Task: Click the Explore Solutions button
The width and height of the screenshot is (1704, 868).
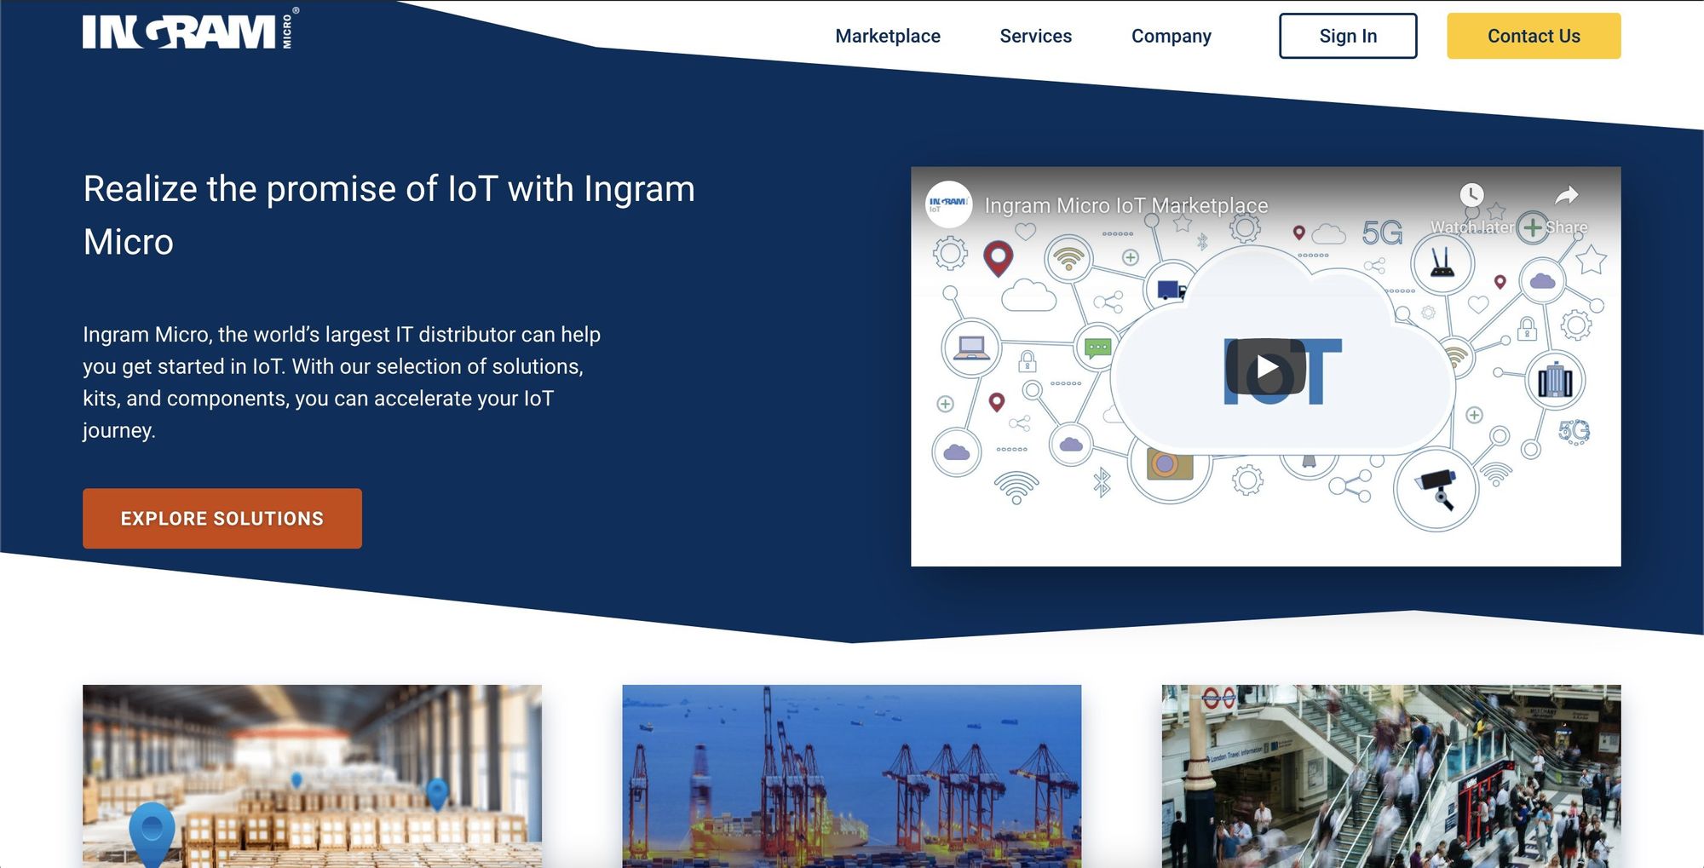Action: pos(222,518)
